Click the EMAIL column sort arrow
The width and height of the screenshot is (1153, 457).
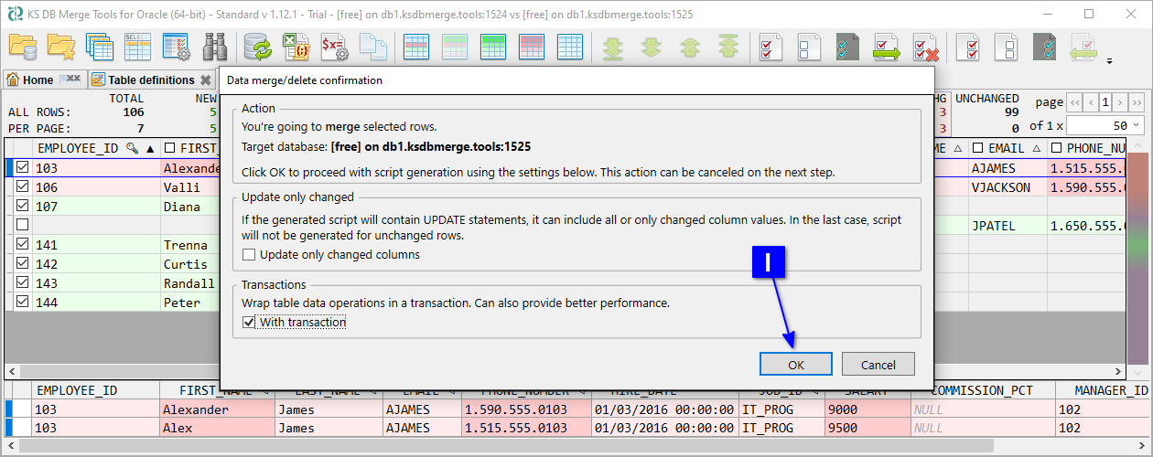(1036, 148)
